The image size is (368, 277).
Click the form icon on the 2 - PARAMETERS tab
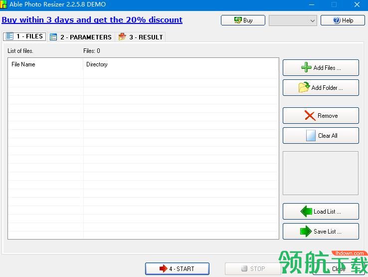tap(53, 37)
